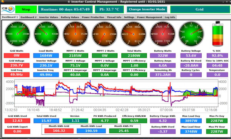This screenshot has width=231, height=139.
Task: Select the Power Management tab
Action: (149, 17)
